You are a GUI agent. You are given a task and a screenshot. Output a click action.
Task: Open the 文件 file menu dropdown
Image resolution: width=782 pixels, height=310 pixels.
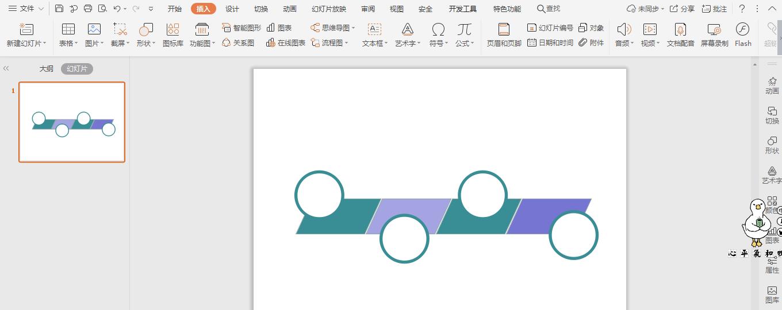(26, 9)
